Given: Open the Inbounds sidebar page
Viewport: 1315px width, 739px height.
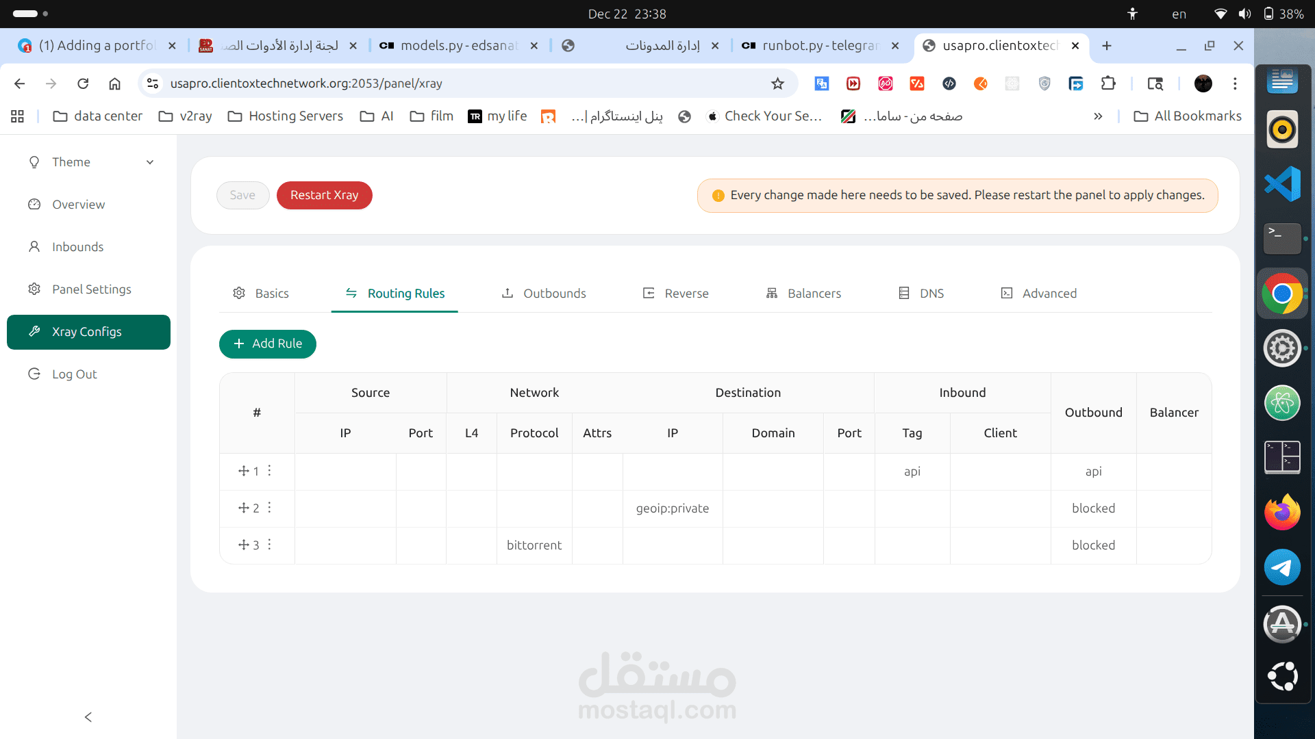Looking at the screenshot, I should coord(77,247).
